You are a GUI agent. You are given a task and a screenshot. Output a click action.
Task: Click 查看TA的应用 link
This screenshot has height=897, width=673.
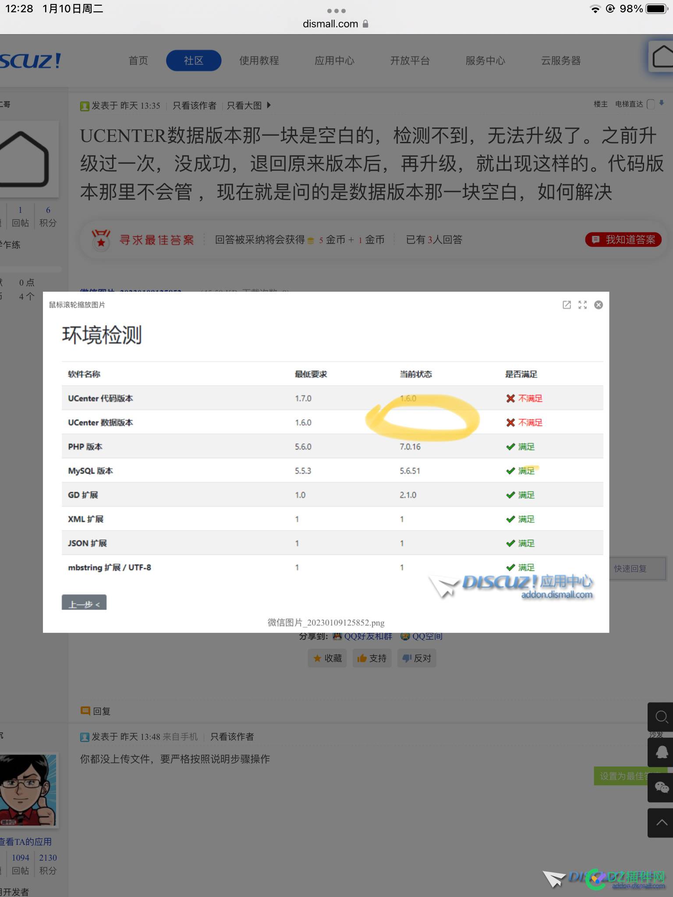click(x=25, y=842)
